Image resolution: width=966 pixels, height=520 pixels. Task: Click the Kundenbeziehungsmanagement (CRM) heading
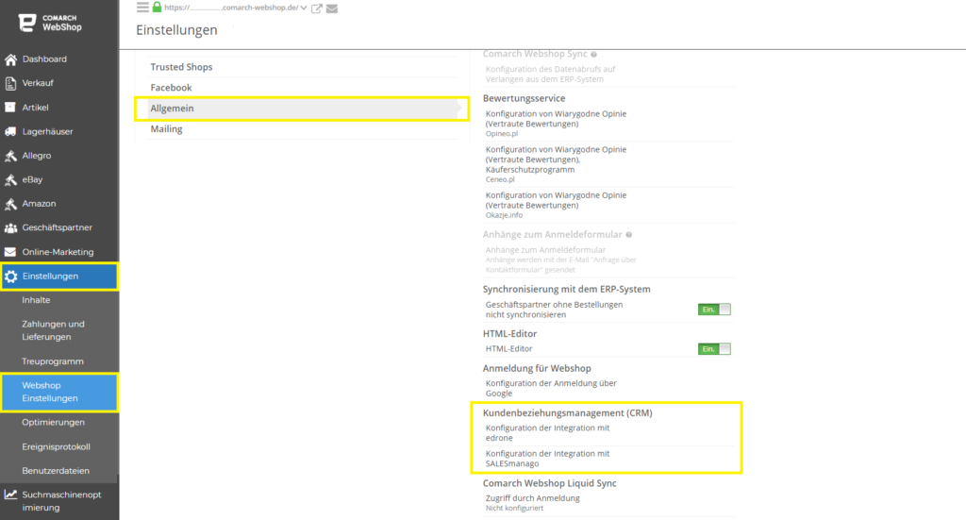coord(567,413)
